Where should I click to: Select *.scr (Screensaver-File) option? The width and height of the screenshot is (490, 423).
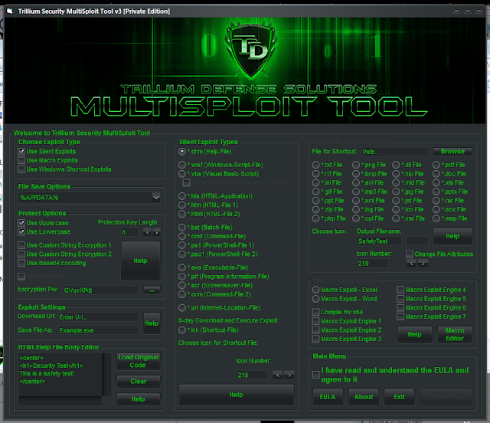tap(182, 285)
